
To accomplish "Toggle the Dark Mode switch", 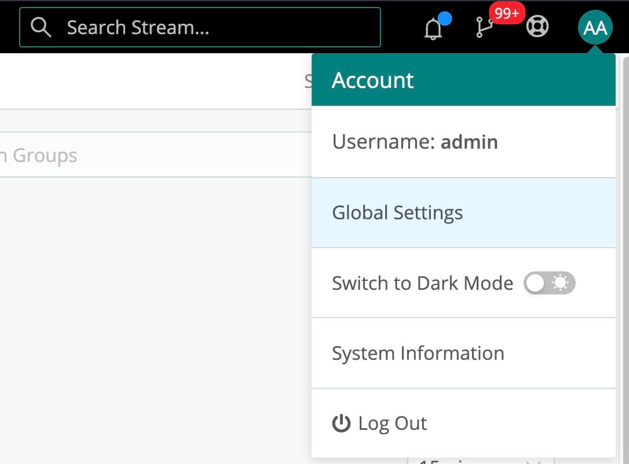I will point(549,283).
